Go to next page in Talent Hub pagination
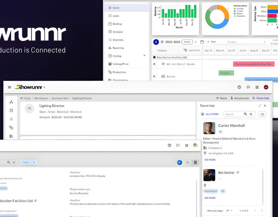This screenshot has width=278, height=217. [262, 210]
